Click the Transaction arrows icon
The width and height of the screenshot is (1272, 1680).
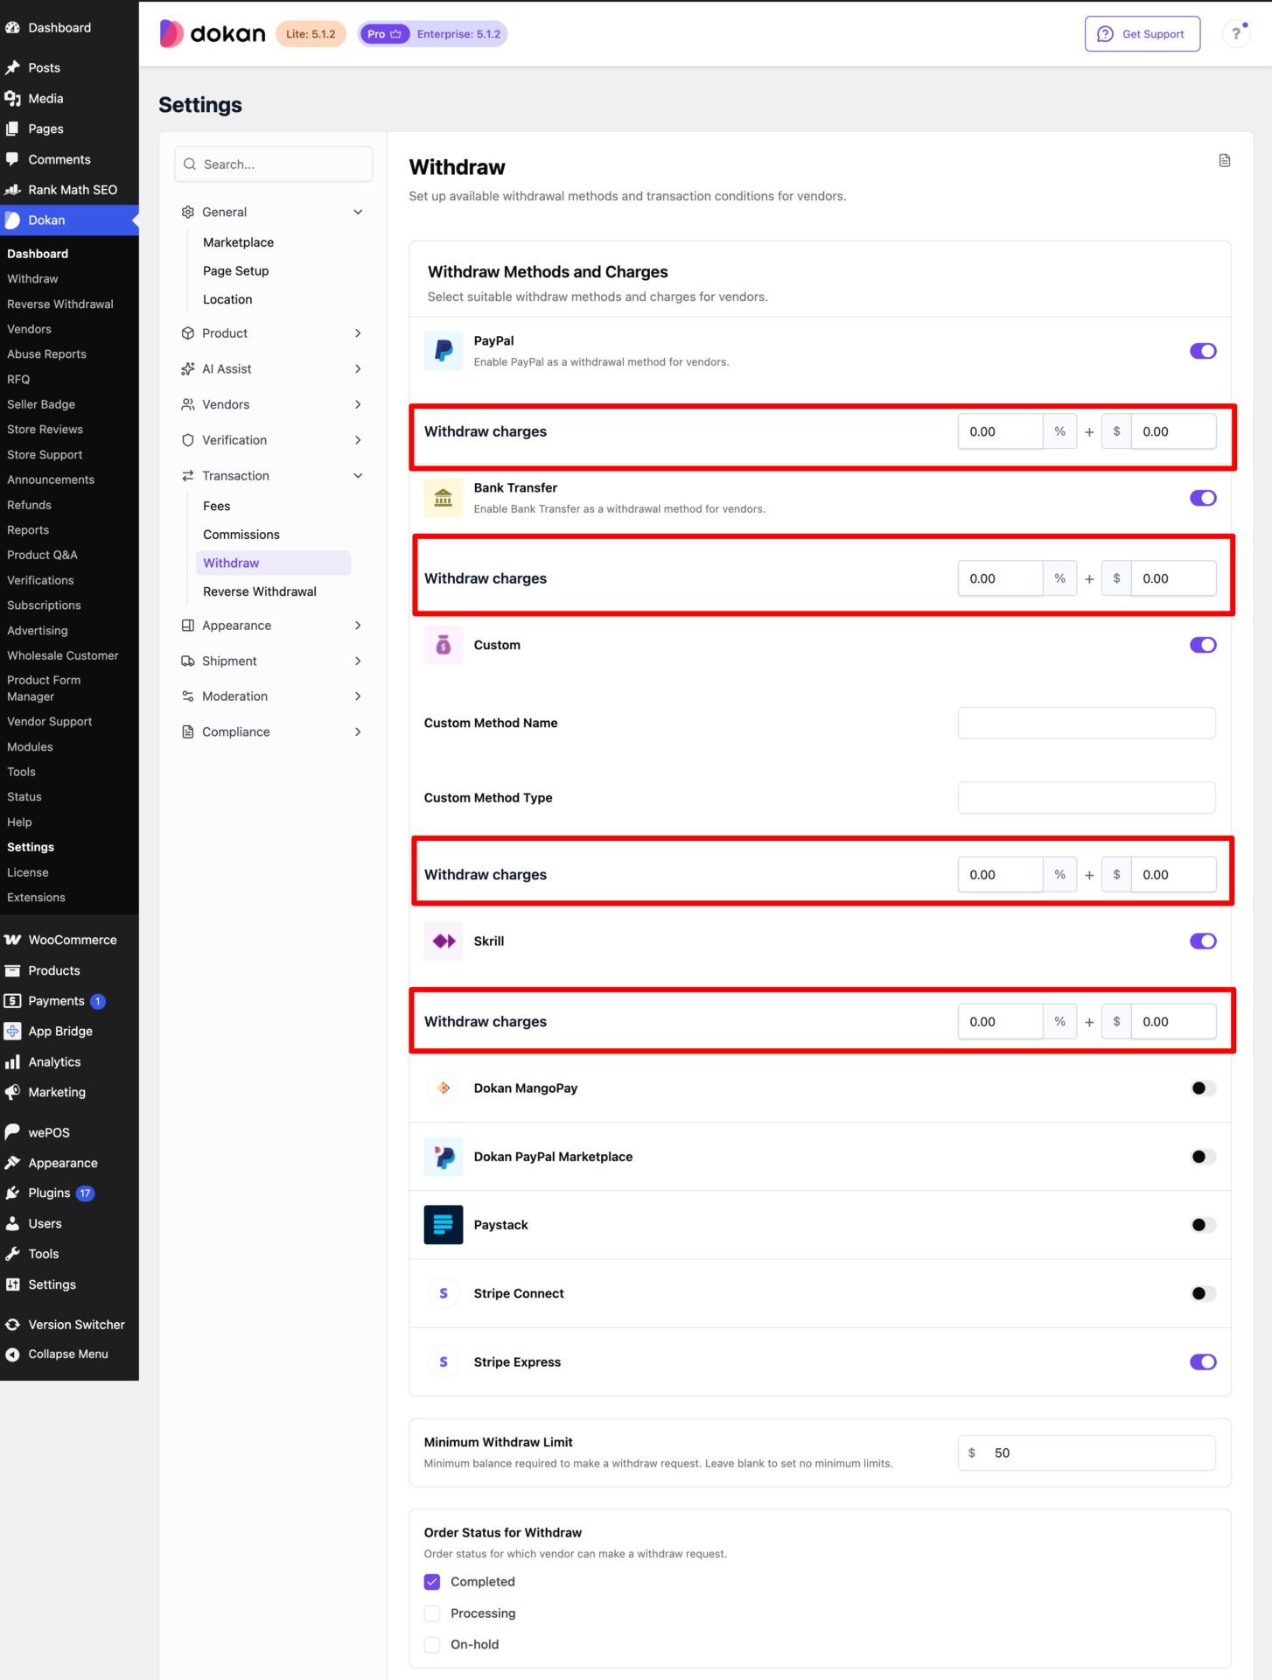pyautogui.click(x=187, y=476)
